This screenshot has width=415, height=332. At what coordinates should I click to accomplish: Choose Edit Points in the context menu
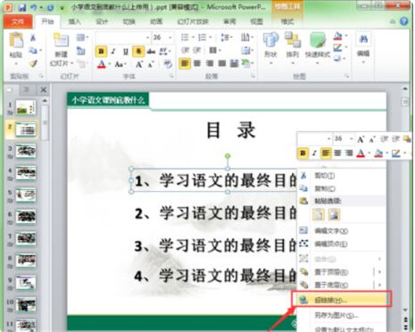342,244
